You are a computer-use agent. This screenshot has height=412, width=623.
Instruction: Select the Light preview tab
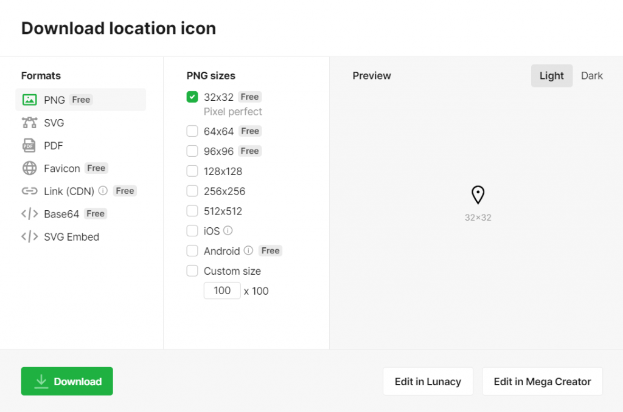tap(551, 75)
